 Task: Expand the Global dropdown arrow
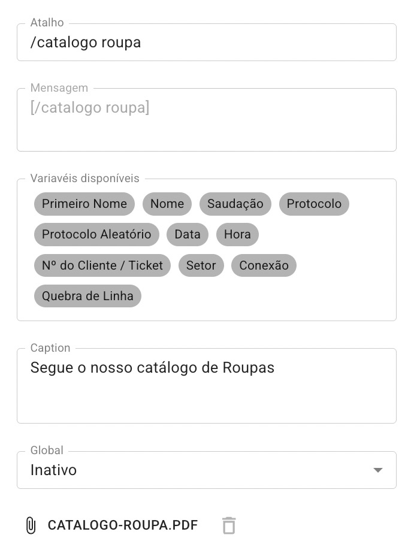[x=378, y=470]
